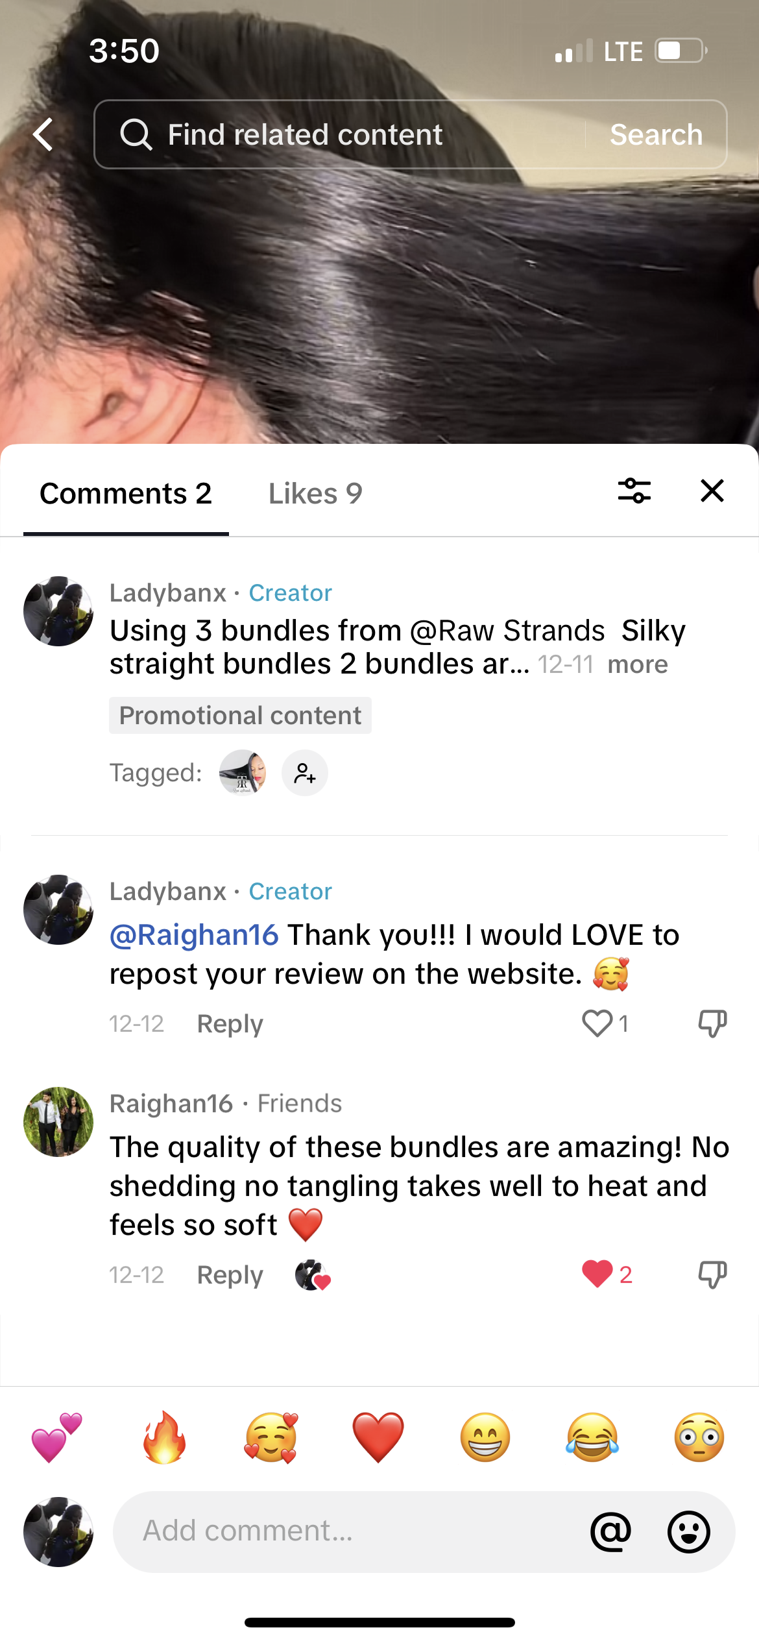Screen dimensions: 759x1643
Task: Select the Comments 2 tab
Action: pos(126,494)
